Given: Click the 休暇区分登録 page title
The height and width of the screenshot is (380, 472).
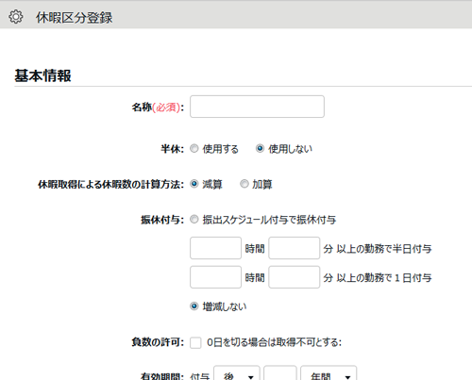Looking at the screenshot, I should [x=74, y=18].
